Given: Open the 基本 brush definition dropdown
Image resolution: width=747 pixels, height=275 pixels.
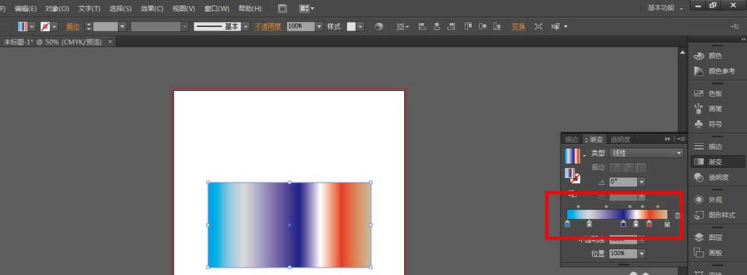Looking at the screenshot, I should coord(246,27).
